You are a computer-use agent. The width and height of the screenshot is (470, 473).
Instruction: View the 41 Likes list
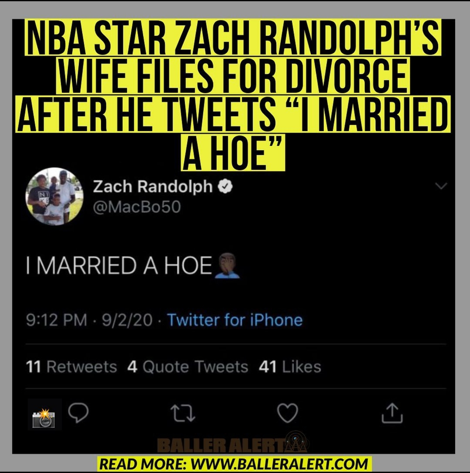290,367
